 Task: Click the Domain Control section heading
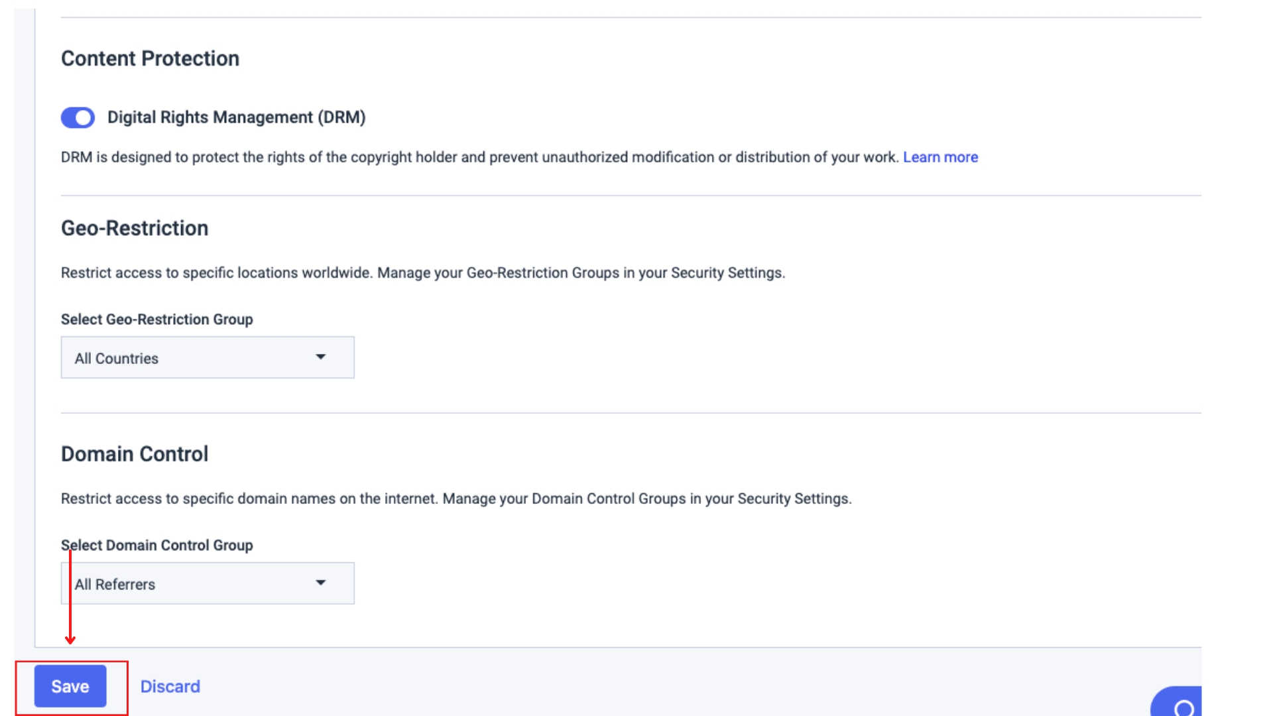tap(135, 454)
